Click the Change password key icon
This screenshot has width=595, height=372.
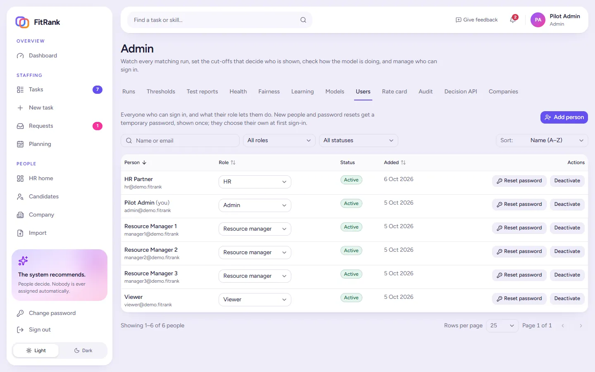(20, 313)
